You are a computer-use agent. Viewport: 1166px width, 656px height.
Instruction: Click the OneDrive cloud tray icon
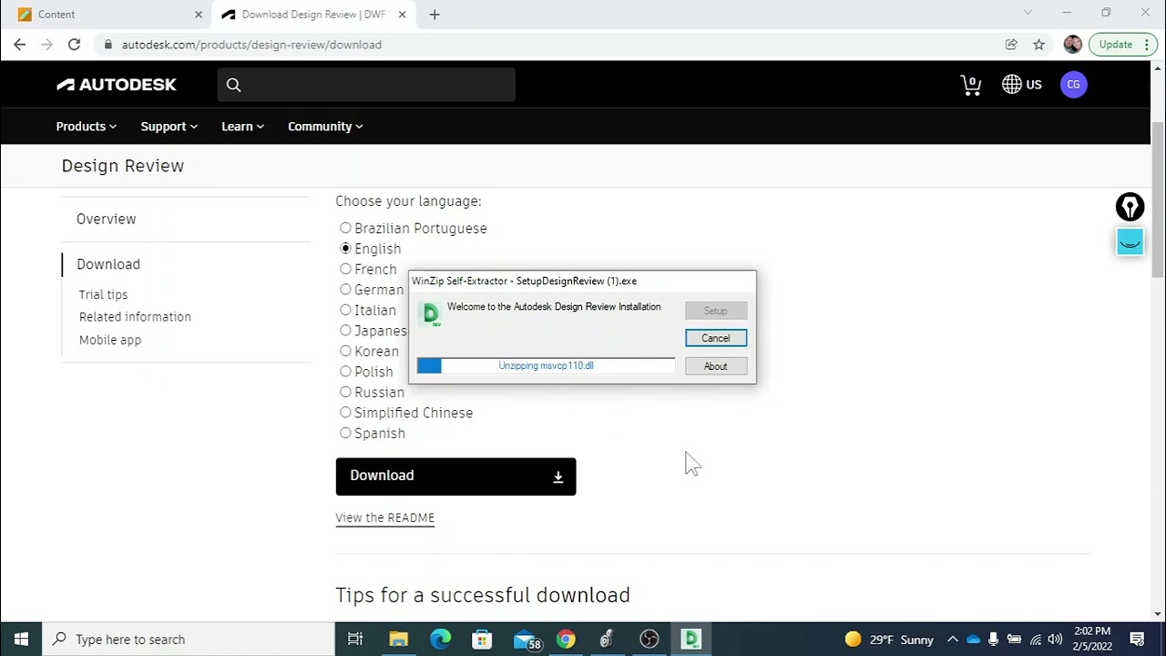point(973,640)
